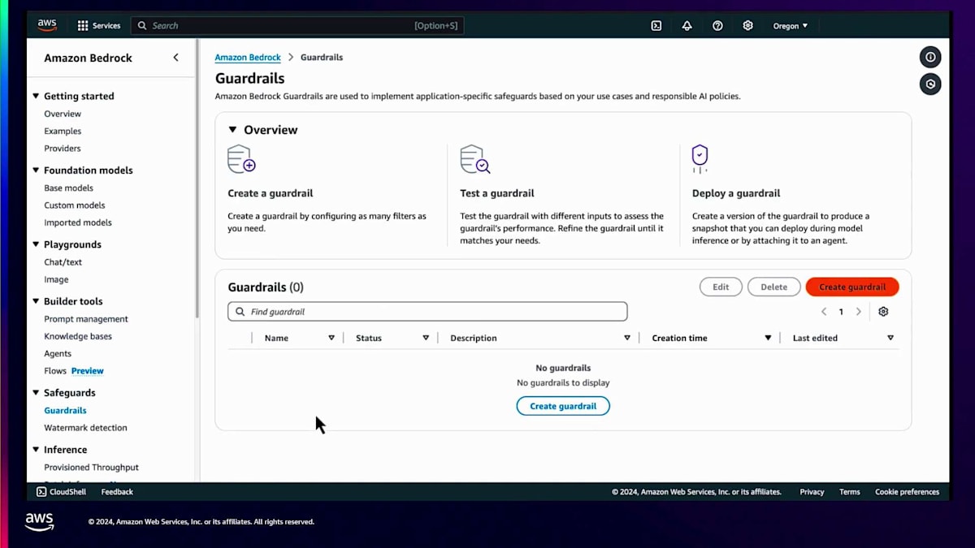
Task: Open the hexagon tutorials panel icon
Action: [x=930, y=84]
